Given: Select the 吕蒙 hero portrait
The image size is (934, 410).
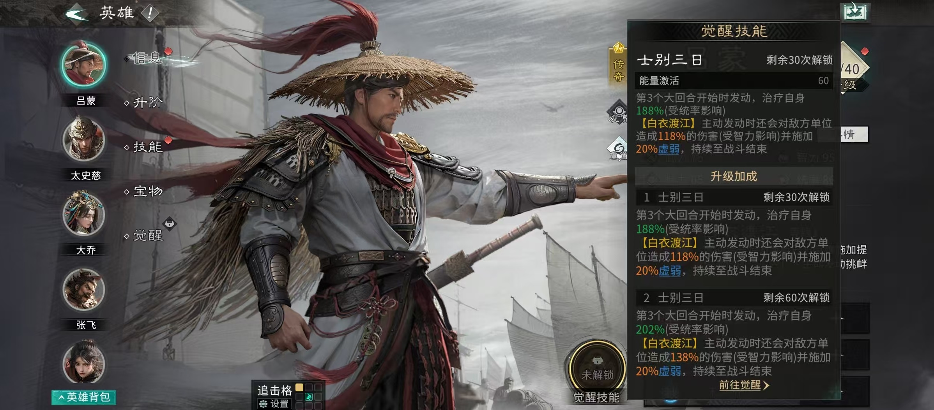Looking at the screenshot, I should [x=84, y=65].
